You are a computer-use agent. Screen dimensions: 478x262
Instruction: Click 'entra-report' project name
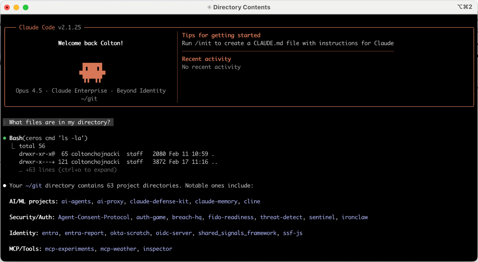(84, 233)
